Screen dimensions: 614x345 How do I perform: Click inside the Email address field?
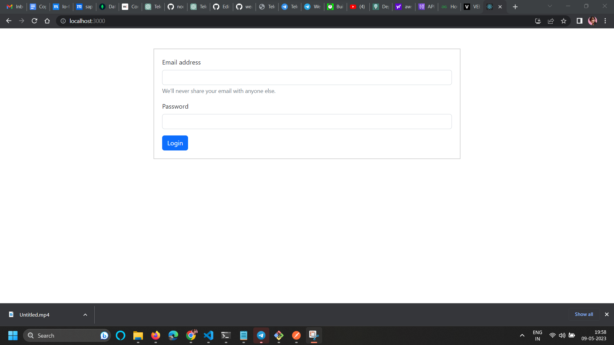(307, 77)
